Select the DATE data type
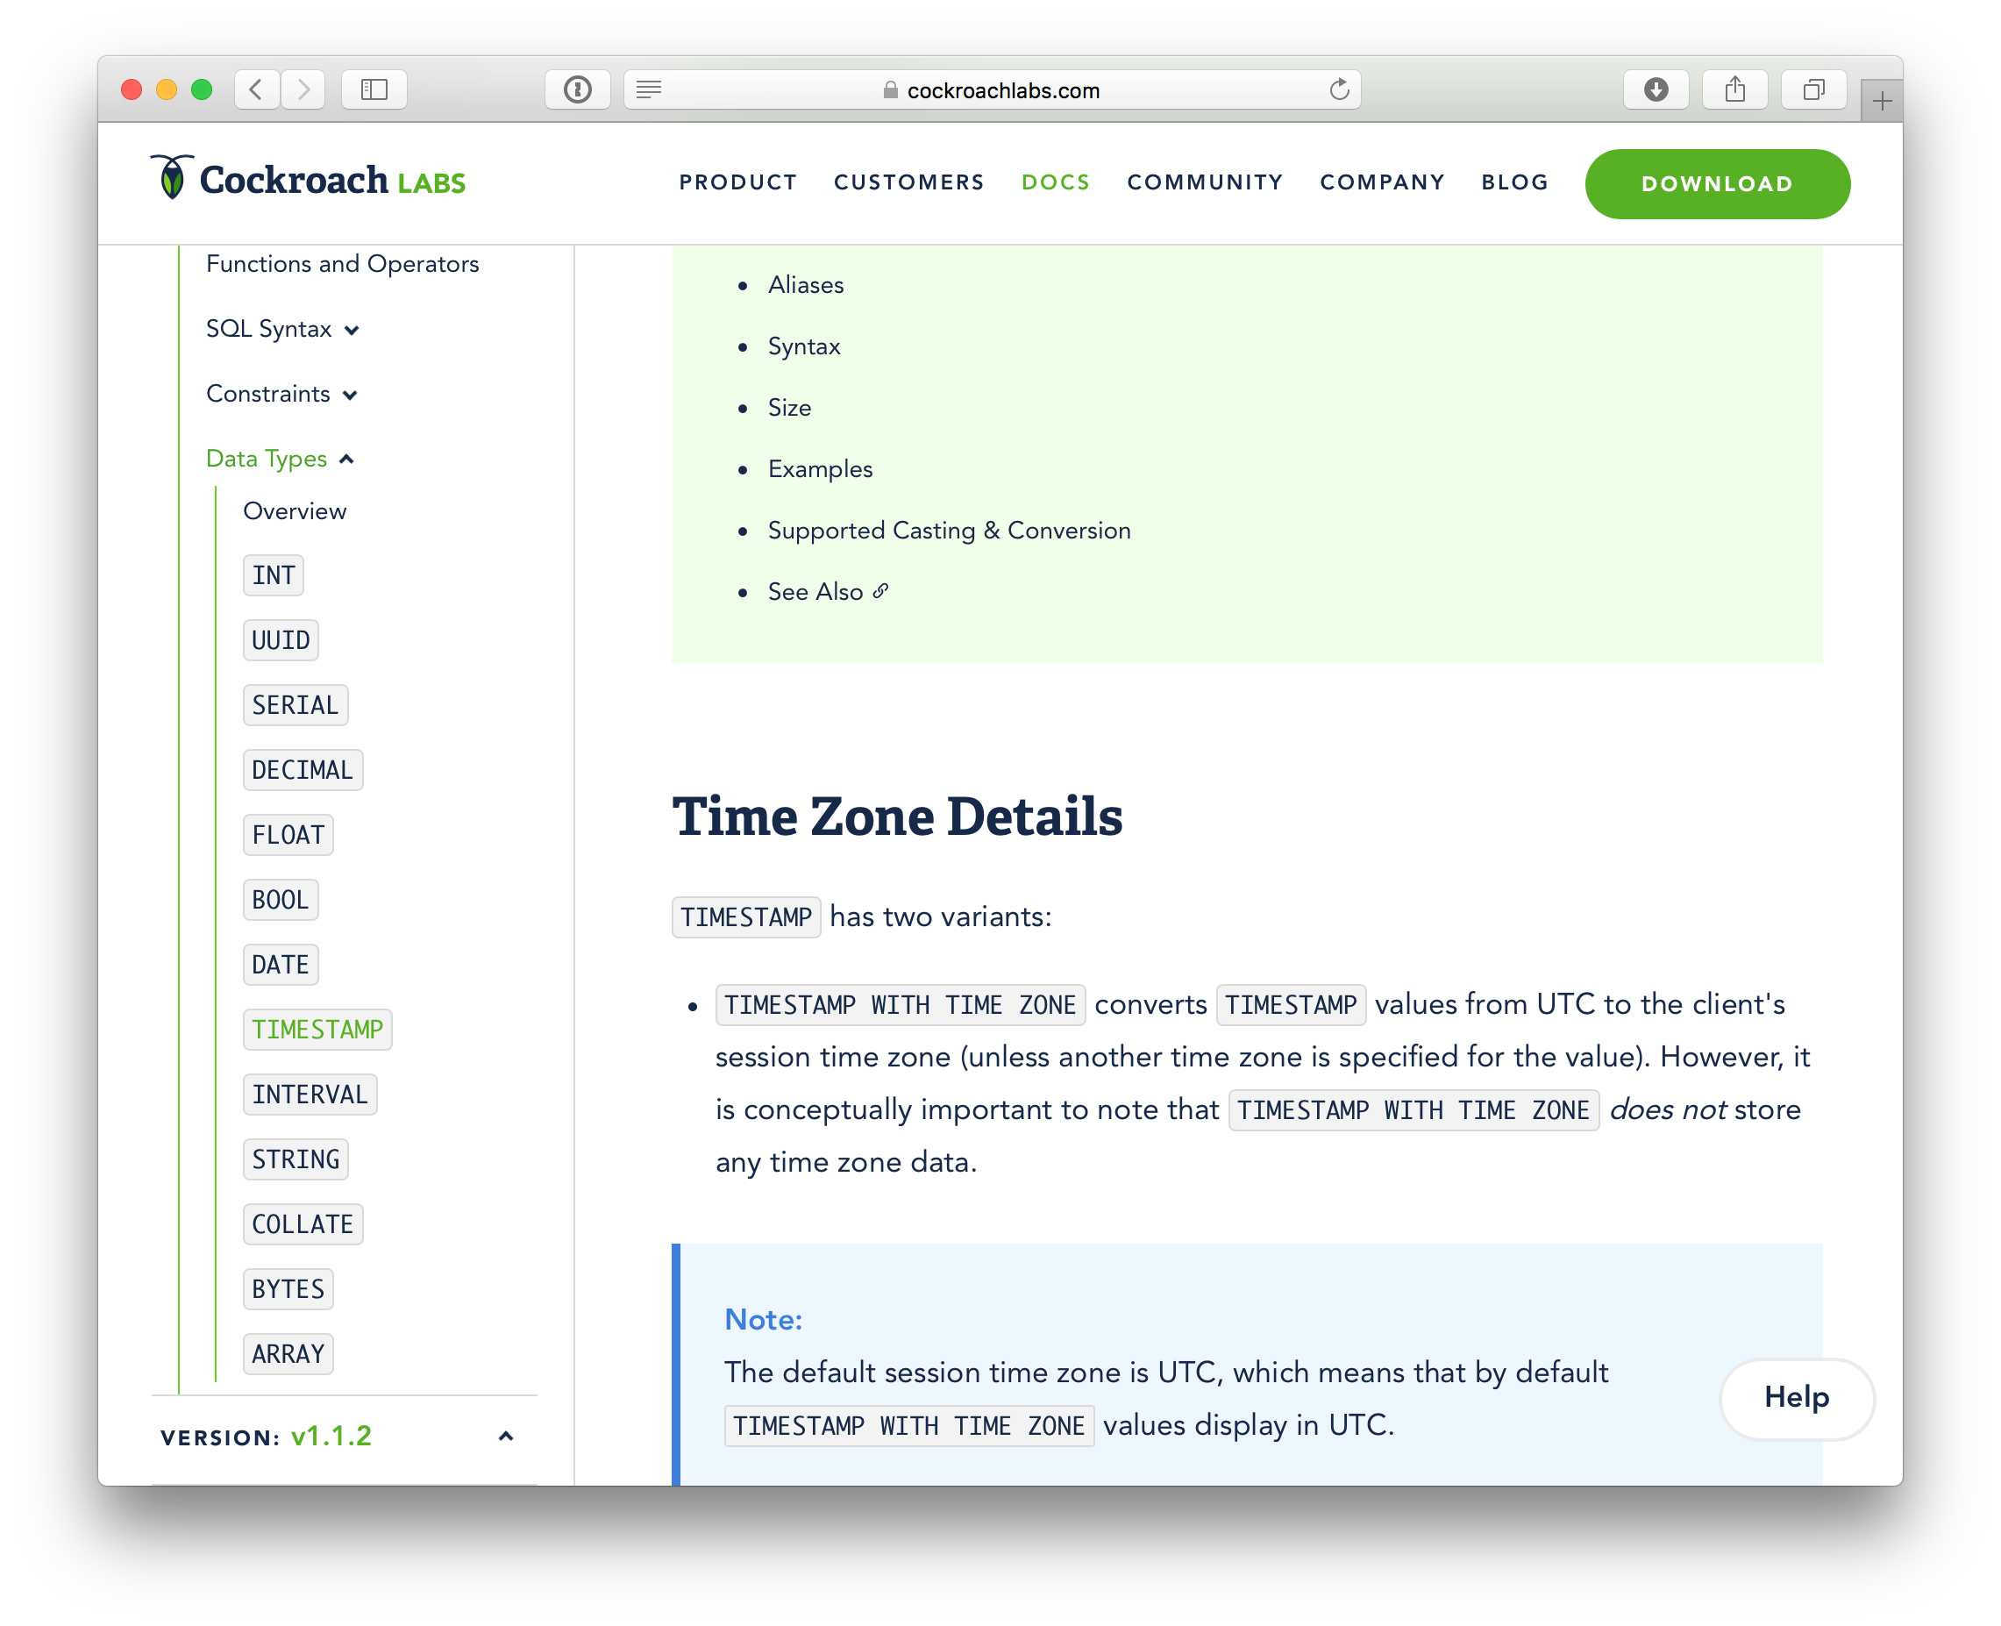The image size is (2001, 1626). pyautogui.click(x=281, y=965)
